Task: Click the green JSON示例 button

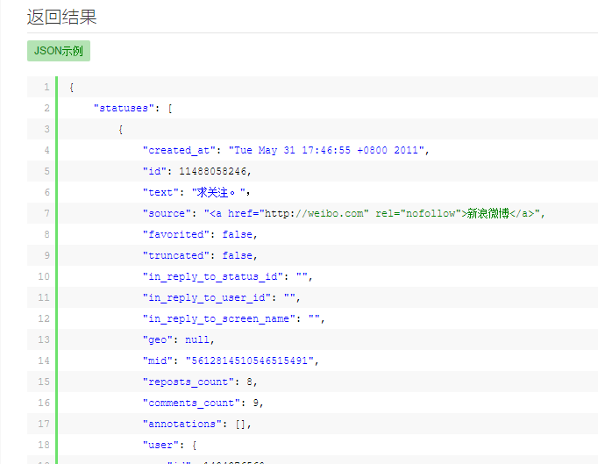Action: (59, 51)
